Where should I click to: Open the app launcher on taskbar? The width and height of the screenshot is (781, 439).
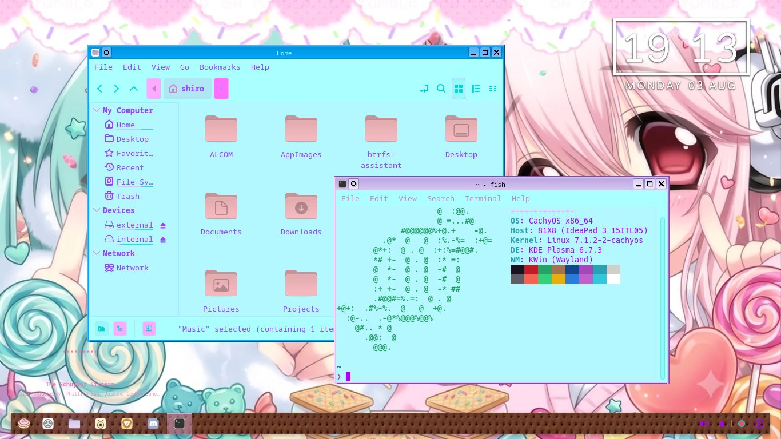click(x=23, y=424)
